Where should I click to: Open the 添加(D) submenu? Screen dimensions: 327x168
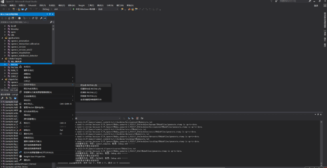46,100
